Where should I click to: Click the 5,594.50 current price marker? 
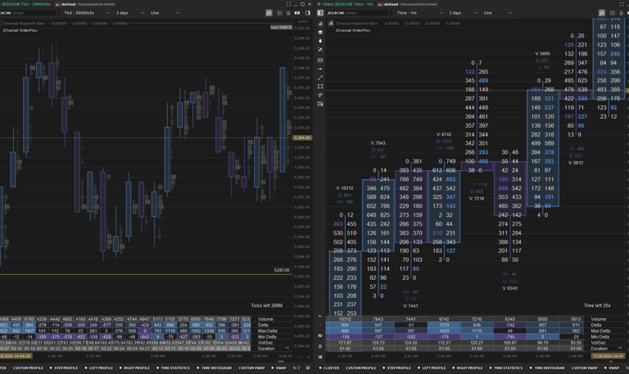tap(302, 137)
